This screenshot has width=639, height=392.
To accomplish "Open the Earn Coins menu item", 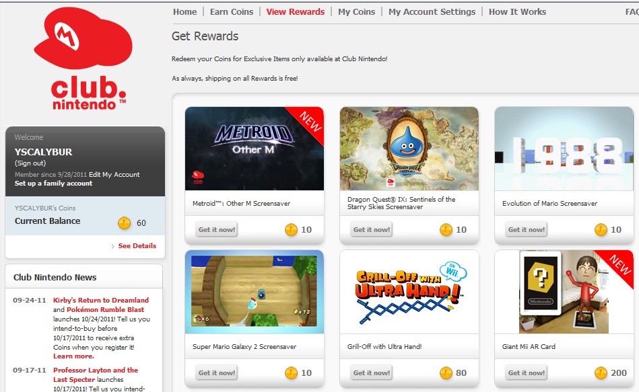I will (232, 12).
